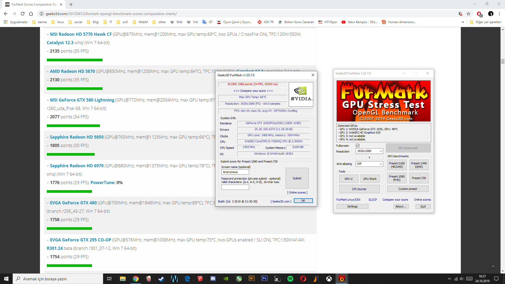This screenshot has width=505, height=284.
Task: Go to browser home page icon
Action: (x=31, y=14)
